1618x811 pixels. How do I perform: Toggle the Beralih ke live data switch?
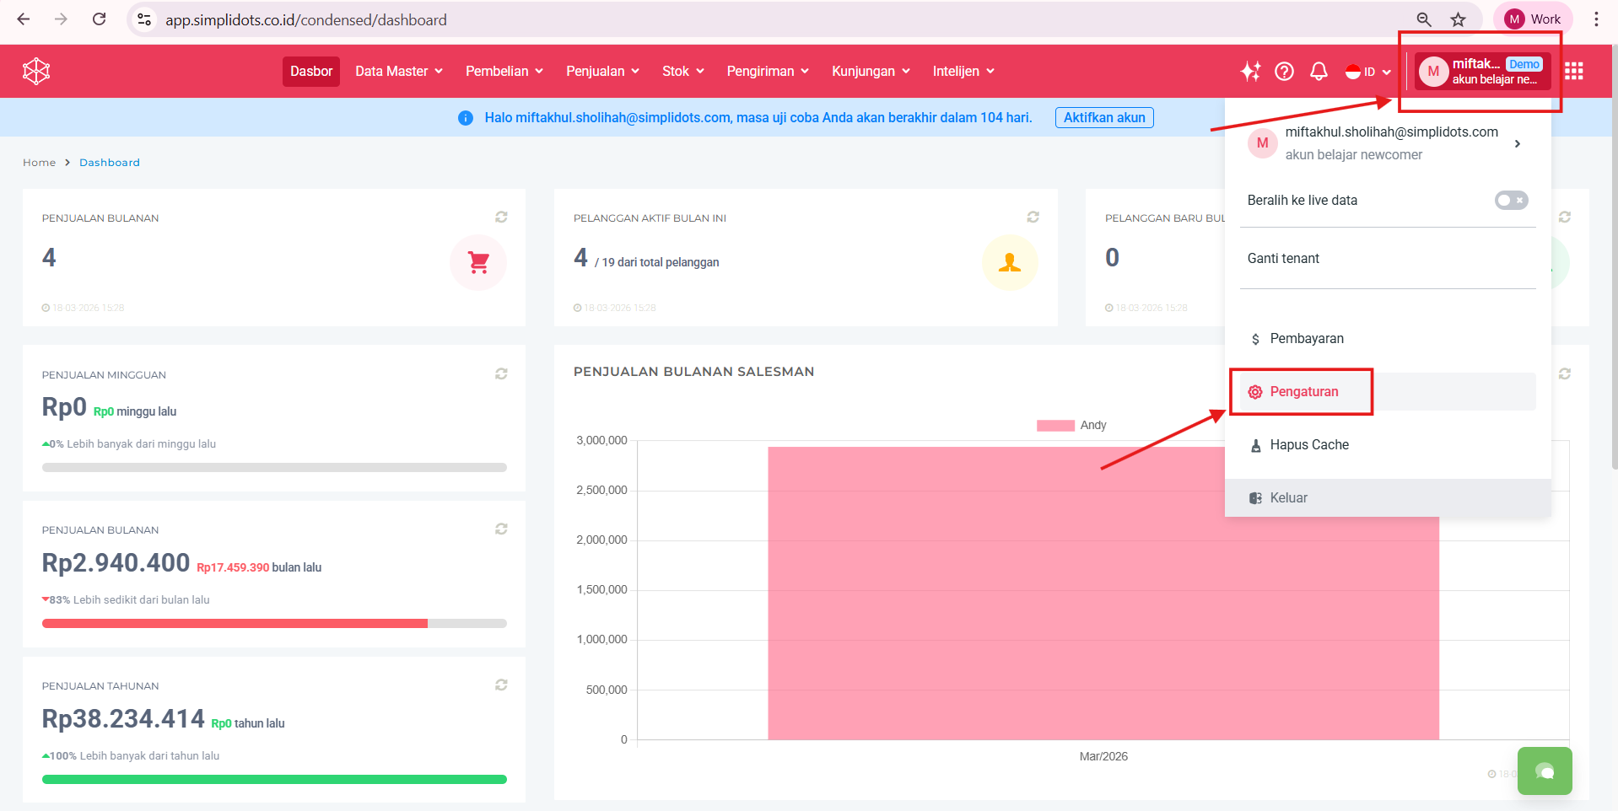point(1511,201)
